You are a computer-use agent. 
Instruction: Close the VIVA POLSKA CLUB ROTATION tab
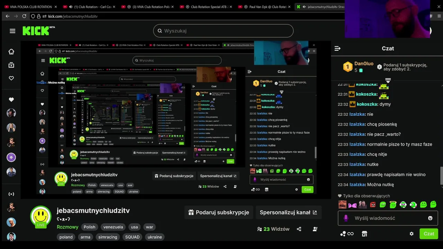click(56, 7)
